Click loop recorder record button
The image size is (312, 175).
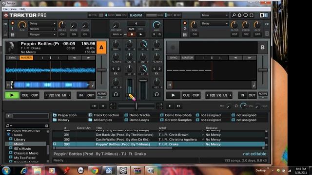coord(132,35)
